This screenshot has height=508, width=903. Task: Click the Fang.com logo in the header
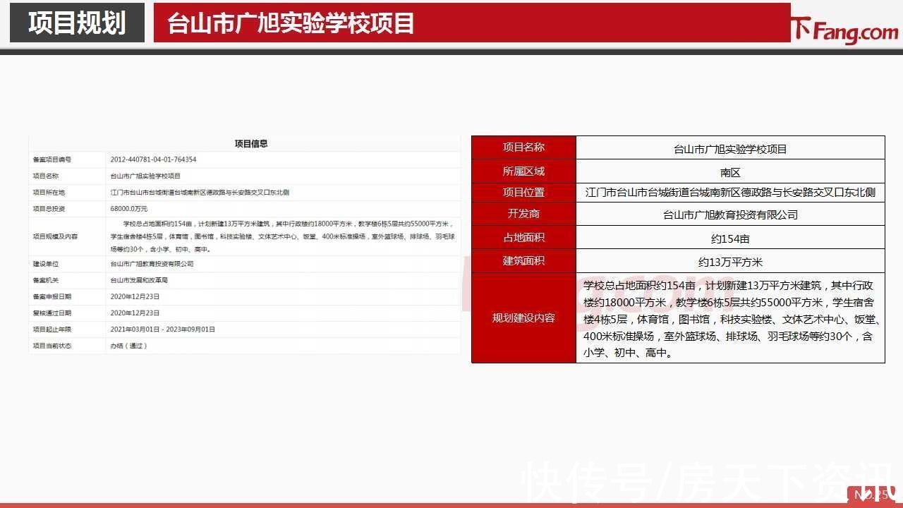click(x=843, y=30)
